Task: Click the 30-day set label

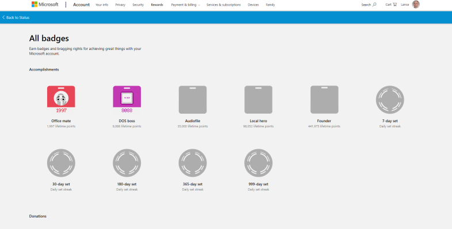Action: [61, 184]
